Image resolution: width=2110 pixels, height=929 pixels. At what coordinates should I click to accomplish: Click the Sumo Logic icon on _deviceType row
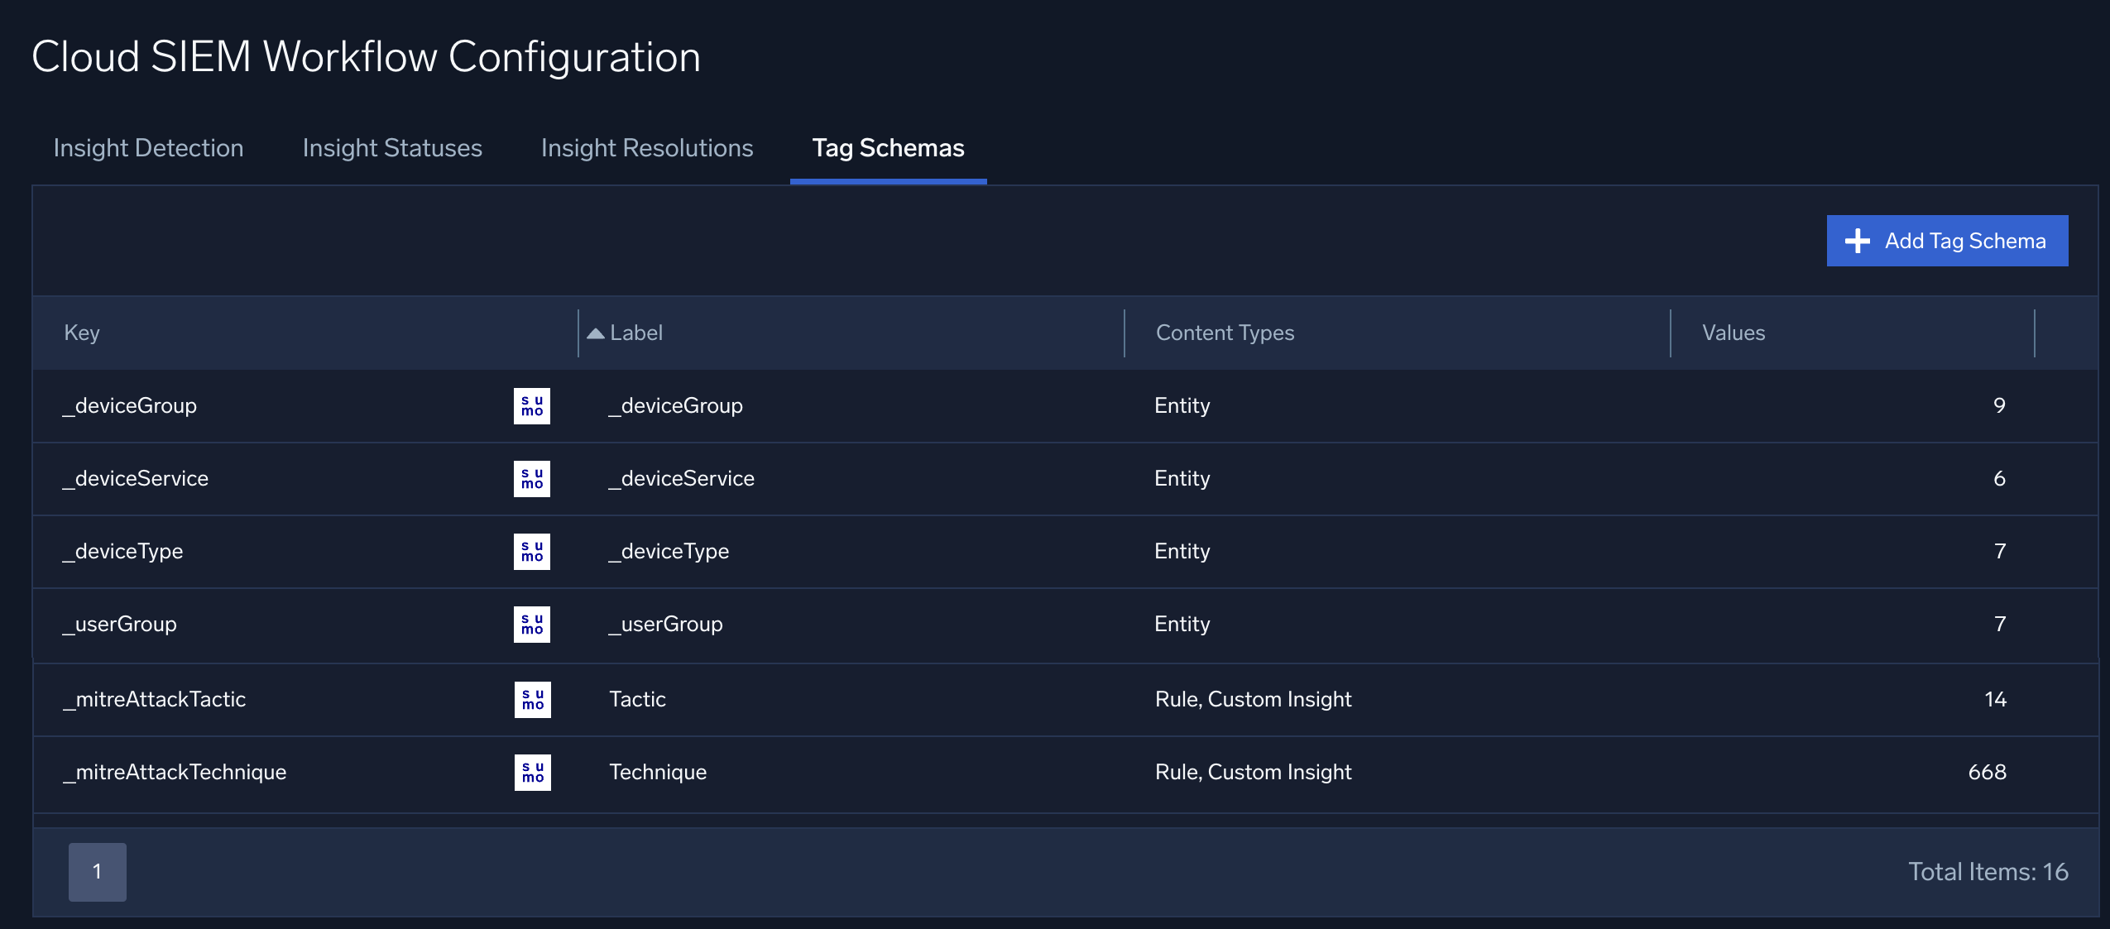[x=533, y=551]
